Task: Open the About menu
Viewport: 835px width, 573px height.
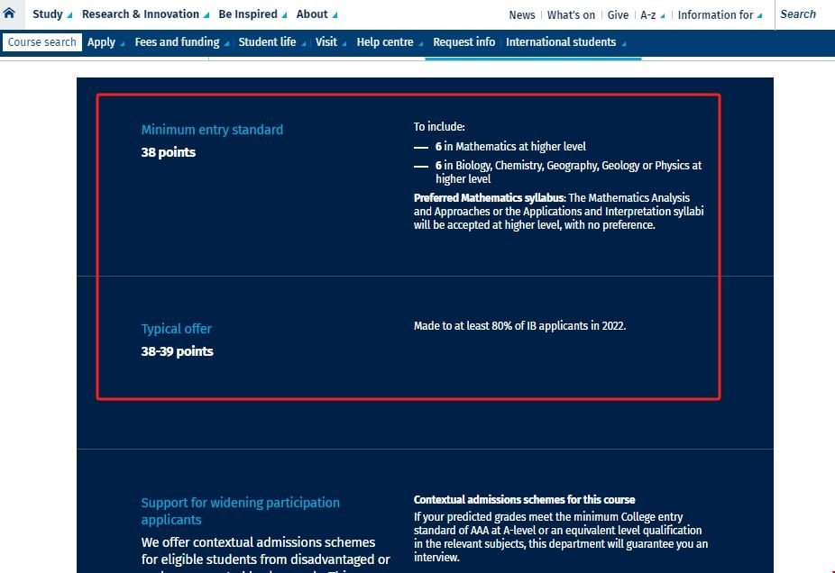Action: 316,14
